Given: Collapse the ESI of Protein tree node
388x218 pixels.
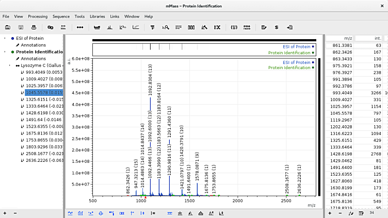Looking at the screenshot, I should pos(5,38).
